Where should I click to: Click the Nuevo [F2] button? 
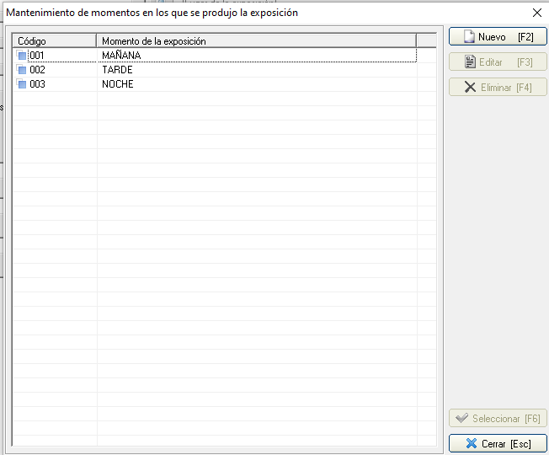(498, 37)
